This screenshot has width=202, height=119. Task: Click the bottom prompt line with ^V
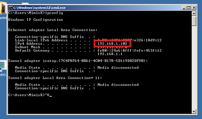(30, 95)
